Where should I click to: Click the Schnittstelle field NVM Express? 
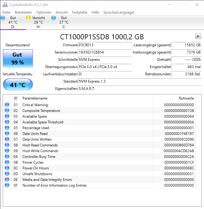tap(105, 60)
